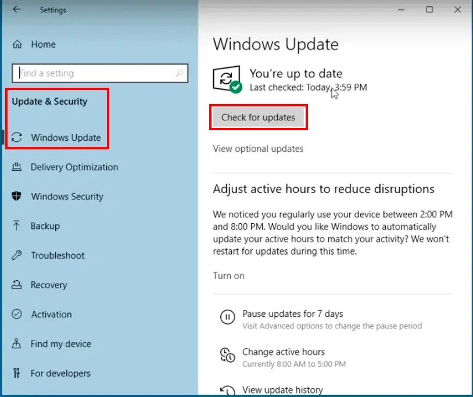Click the pause circle icon
This screenshot has height=397, width=473.
[227, 317]
